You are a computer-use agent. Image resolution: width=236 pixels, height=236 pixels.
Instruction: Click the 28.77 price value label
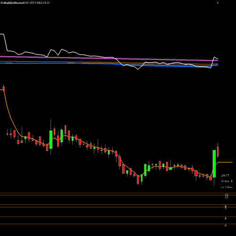pos(225,176)
